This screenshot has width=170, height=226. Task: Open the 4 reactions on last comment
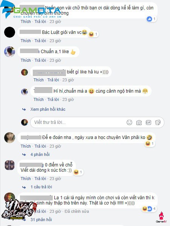[149, 209]
